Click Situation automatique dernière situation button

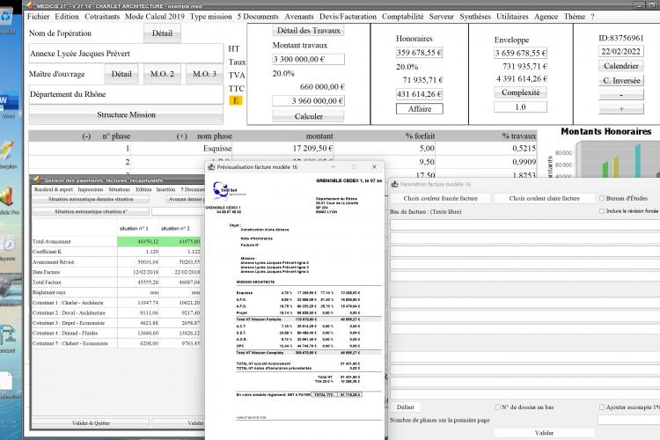[91, 199]
